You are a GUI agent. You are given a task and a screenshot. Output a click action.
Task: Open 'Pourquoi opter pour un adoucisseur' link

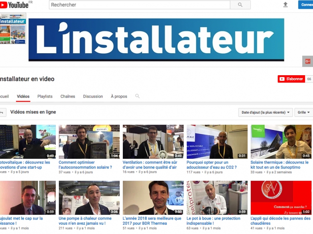click(211, 165)
